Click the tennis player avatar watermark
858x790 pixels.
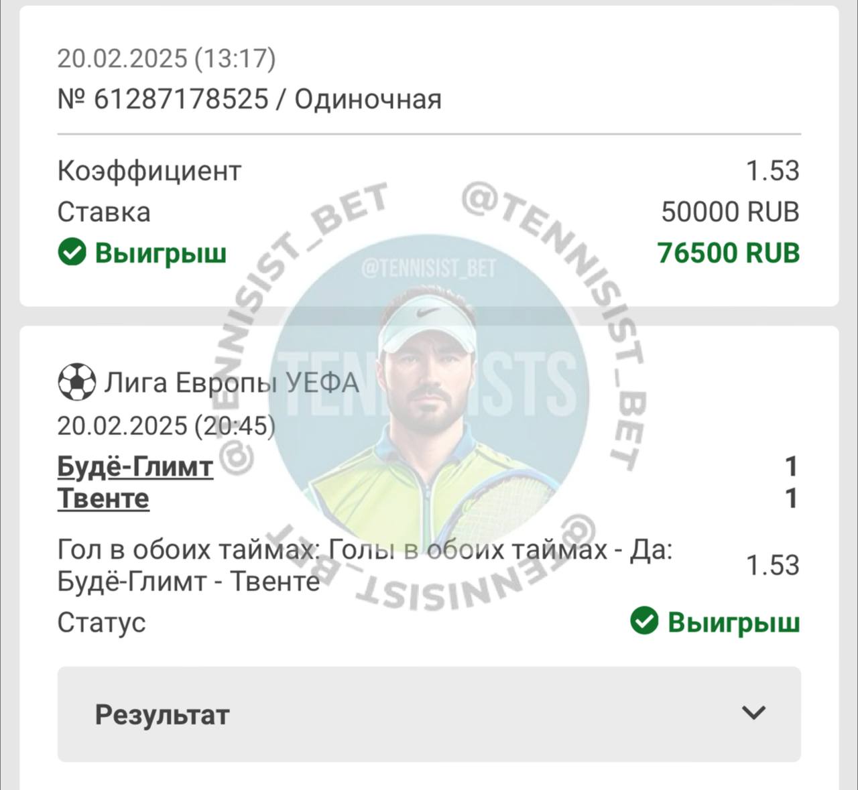click(x=429, y=395)
